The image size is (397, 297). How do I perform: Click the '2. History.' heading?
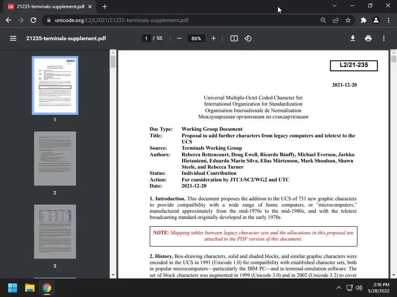point(161,256)
